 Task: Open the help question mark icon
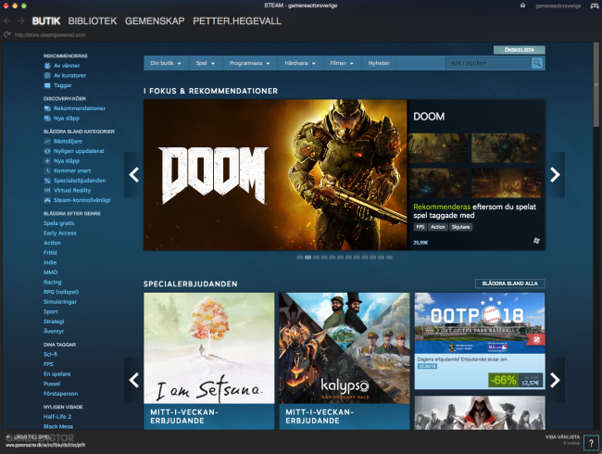coord(591,443)
